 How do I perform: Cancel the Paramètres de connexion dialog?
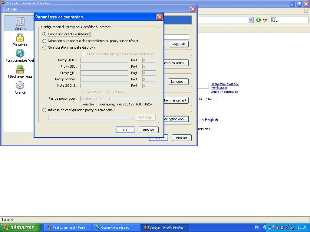click(x=149, y=130)
